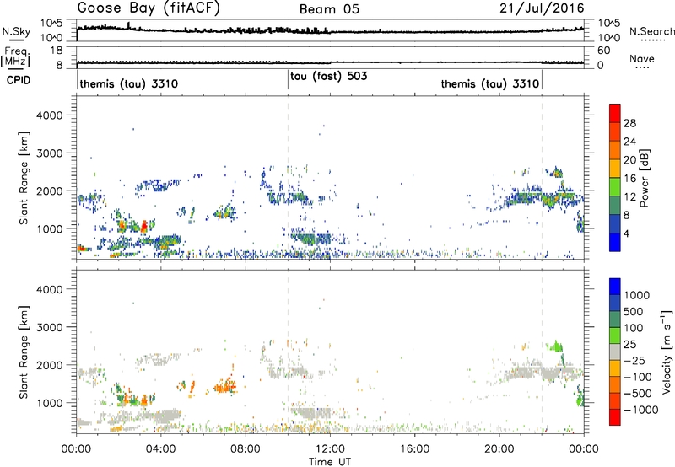Click the '4000' tick in power panel
This screenshot has height=467, width=675.
49,115
